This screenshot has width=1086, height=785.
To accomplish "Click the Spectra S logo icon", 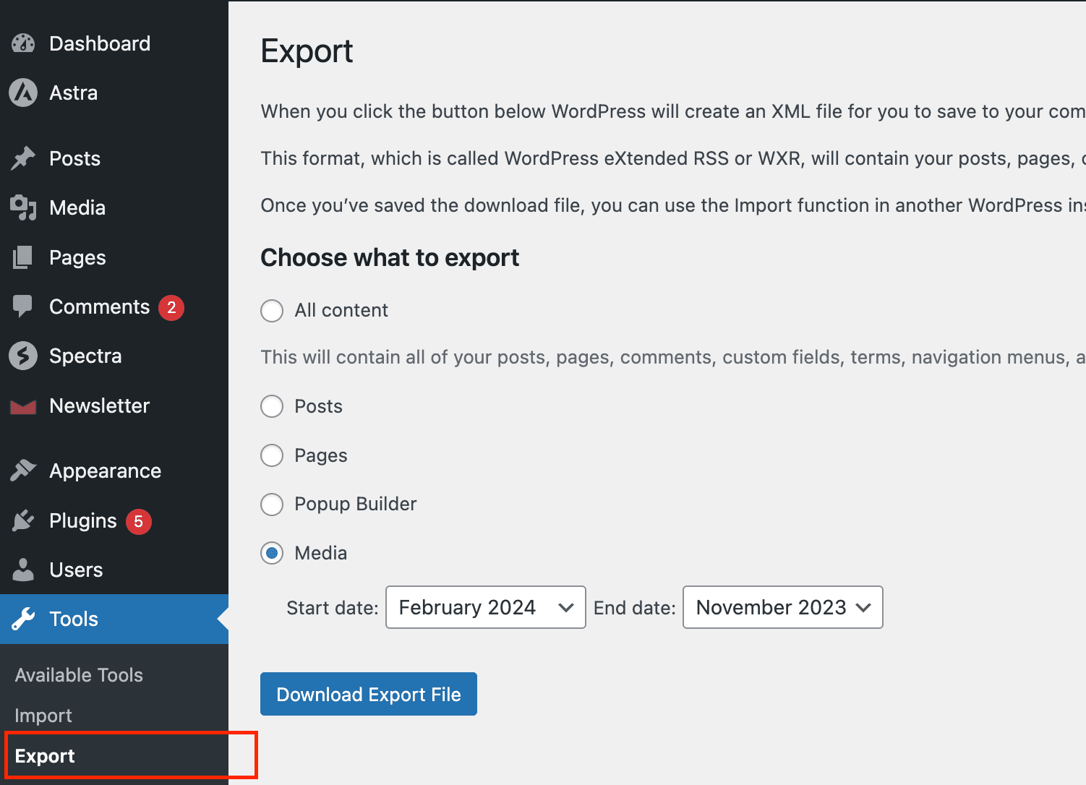I will 23,356.
